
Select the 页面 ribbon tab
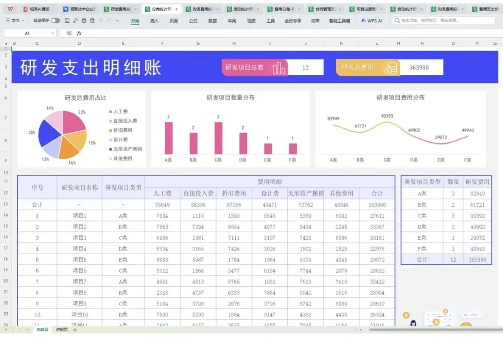(x=174, y=21)
